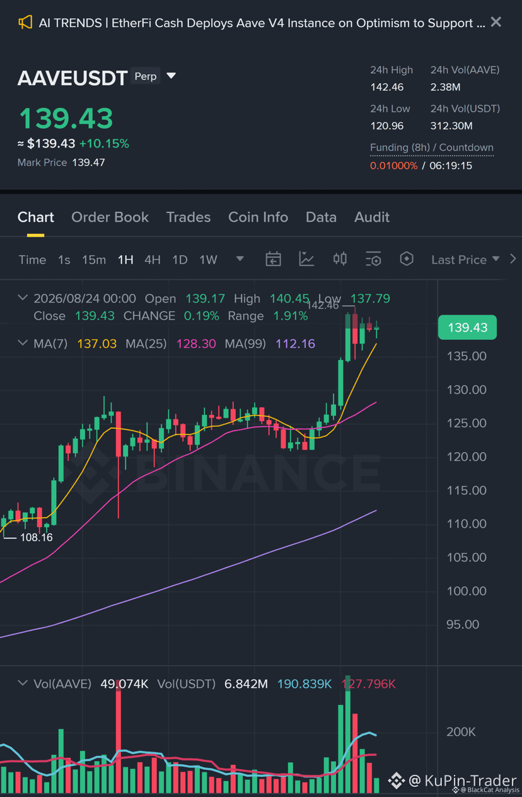522x797 pixels.
Task: Tap the hexagon icon in the chart toolbar
Action: click(x=407, y=259)
